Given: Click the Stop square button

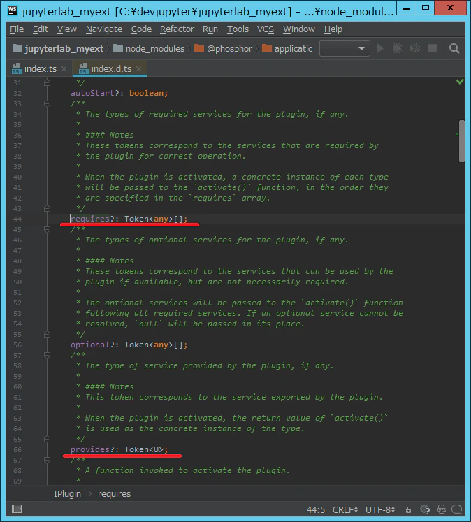Looking at the screenshot, I should 433,49.
